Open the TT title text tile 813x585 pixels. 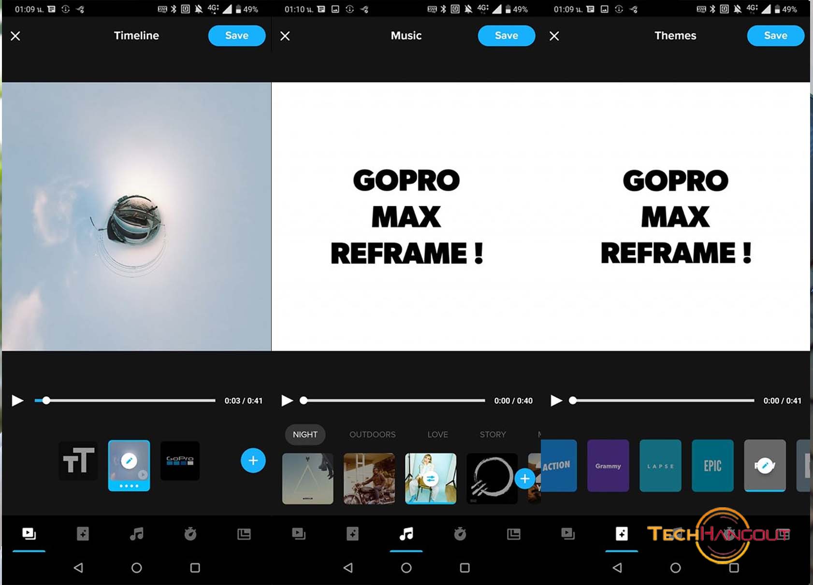pyautogui.click(x=78, y=461)
